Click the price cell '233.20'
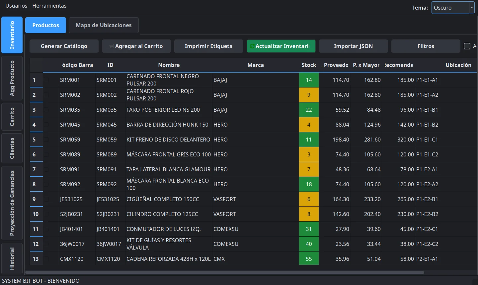Viewport: 478px width, 285px height. tap(366, 199)
